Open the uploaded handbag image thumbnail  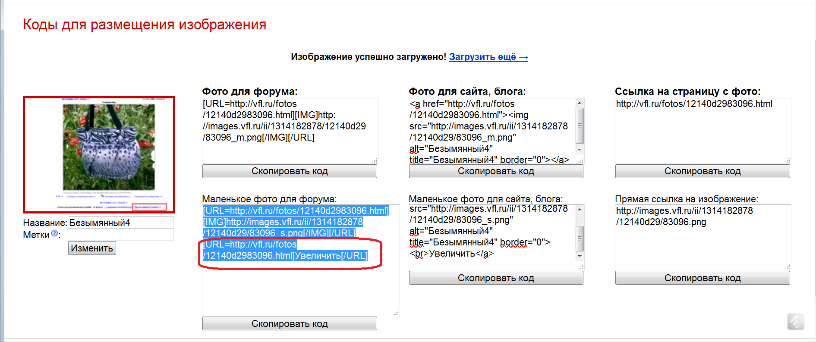(x=99, y=154)
